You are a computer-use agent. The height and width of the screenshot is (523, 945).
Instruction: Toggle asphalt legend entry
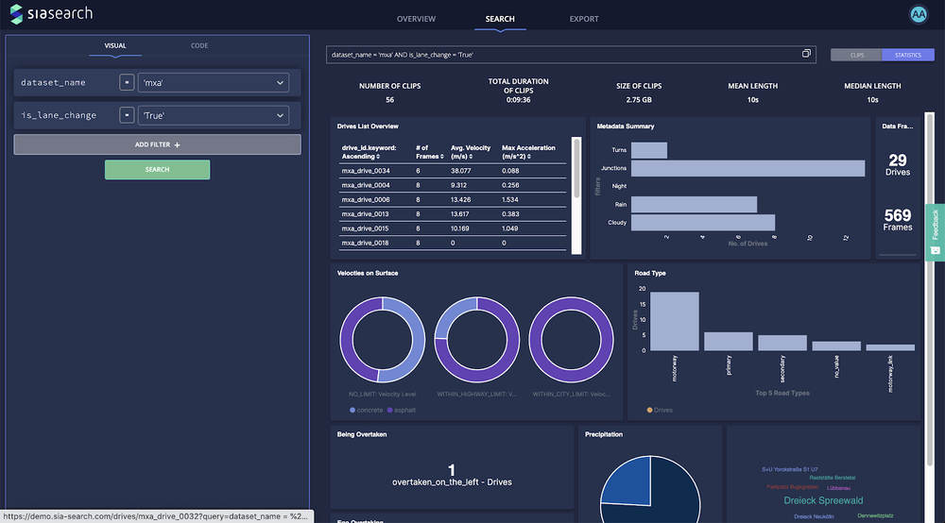click(402, 410)
